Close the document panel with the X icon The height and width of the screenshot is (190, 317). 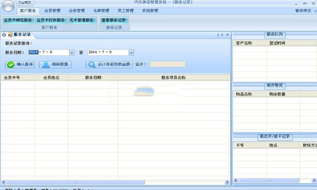point(227,35)
